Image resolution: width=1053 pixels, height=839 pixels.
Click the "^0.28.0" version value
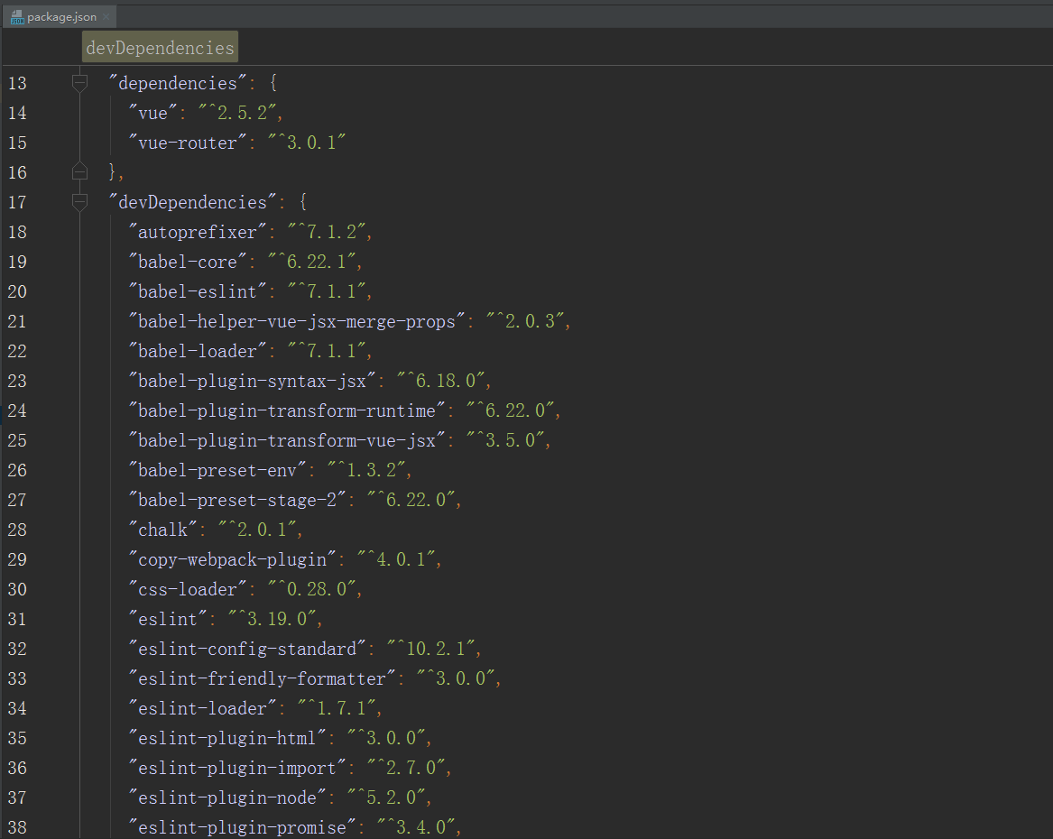click(312, 589)
